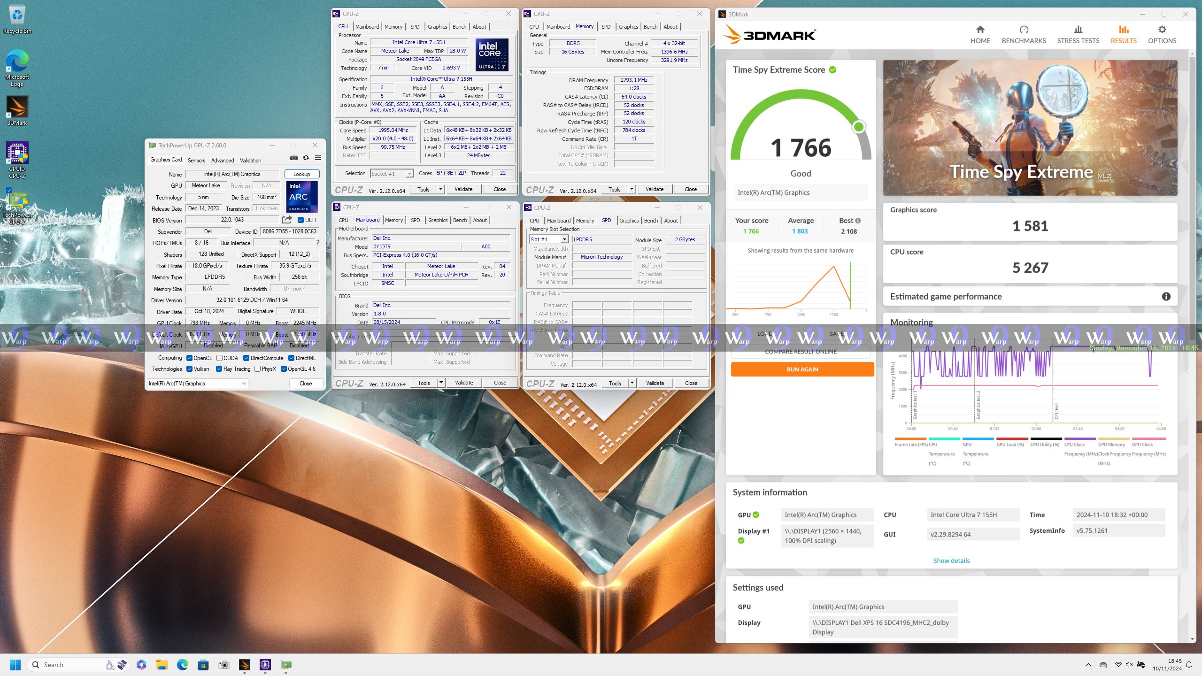Click the Graphics score value 1 581

click(1030, 226)
